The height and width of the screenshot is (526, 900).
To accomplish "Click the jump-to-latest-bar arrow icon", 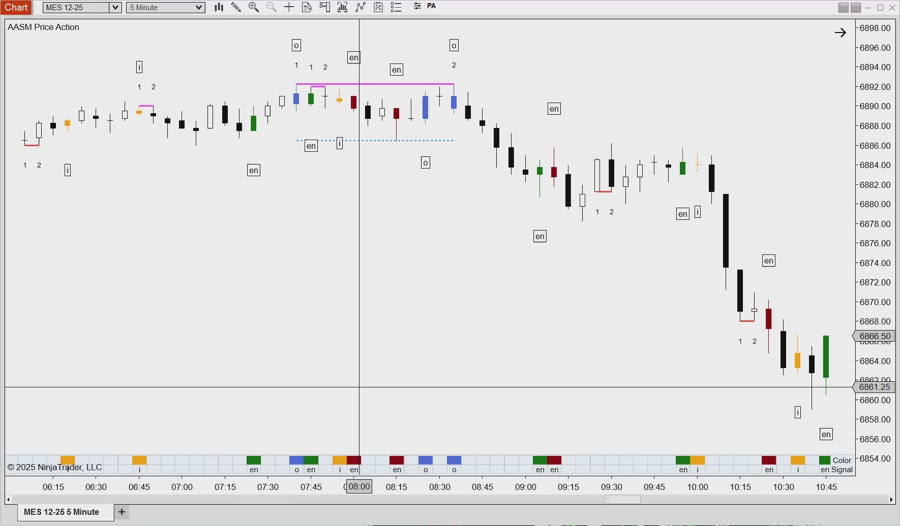I will tap(840, 32).
